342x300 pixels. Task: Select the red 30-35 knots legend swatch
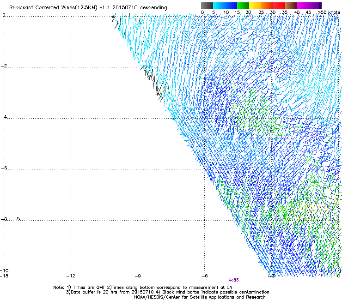[x=279, y=6]
